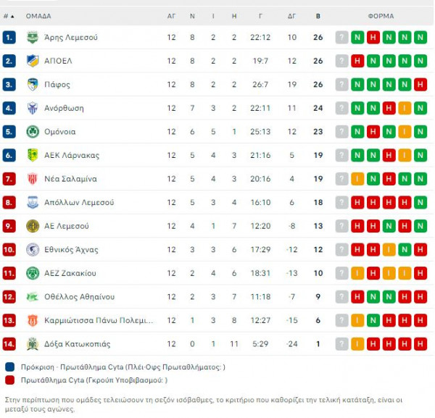This screenshot has width=435, height=418.
Task: Open the Εθνικός Άχνας team link
Action: [x=71, y=250]
